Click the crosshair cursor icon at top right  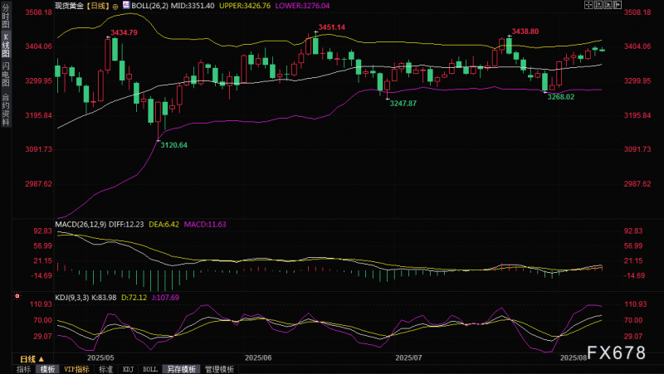click(x=588, y=5)
